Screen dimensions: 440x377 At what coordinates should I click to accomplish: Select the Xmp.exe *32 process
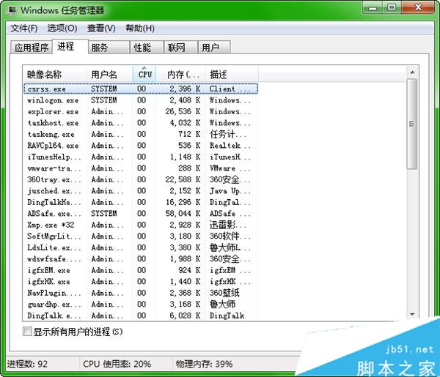pos(141,225)
